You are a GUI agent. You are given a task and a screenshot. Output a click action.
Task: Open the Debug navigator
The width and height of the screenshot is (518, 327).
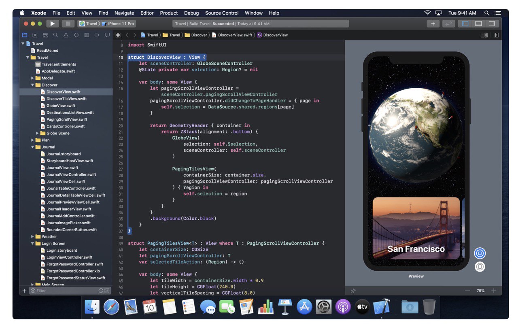tap(87, 35)
